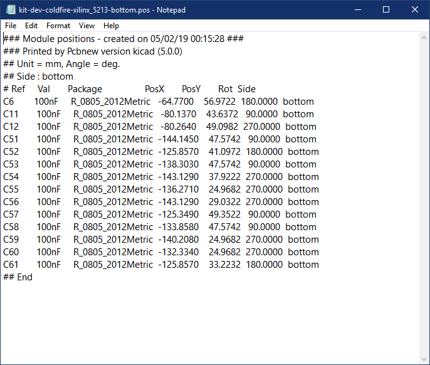Click the C58 reference text
Screen dimensions: 430x365
point(11,227)
